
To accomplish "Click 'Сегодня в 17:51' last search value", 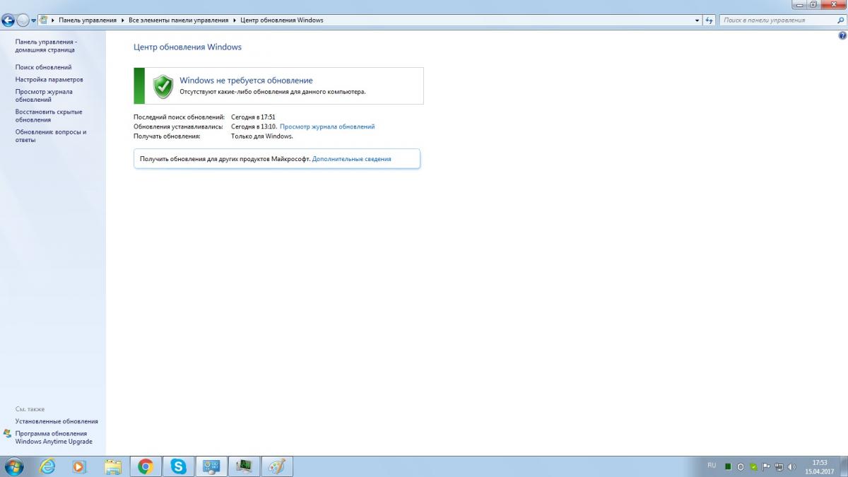I will [253, 117].
